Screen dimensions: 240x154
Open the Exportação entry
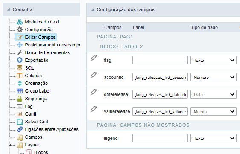pyautogui.click(x=37, y=60)
